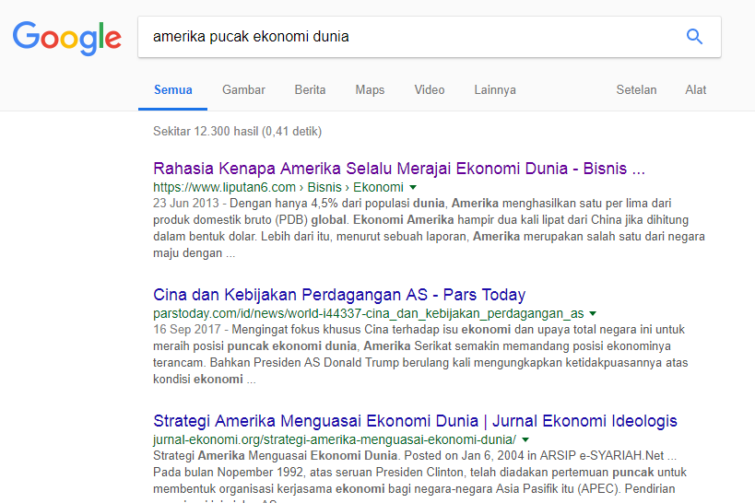
Task: Click the liputan6.com green URL text
Action: (278, 187)
